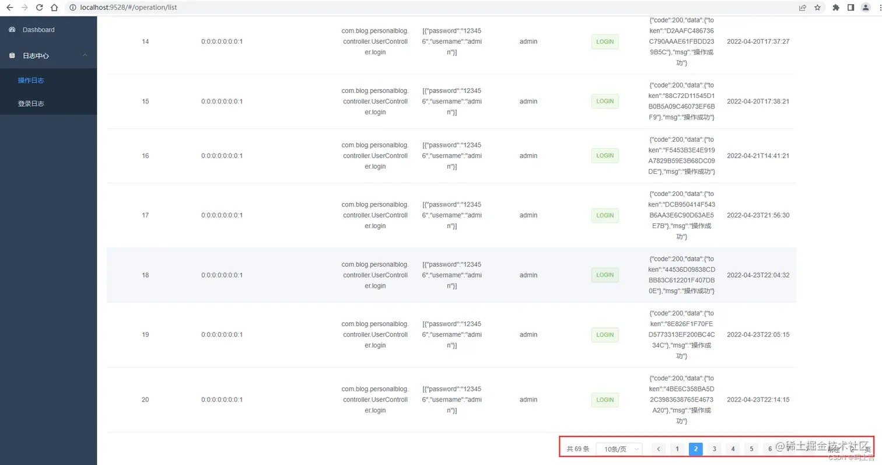This screenshot has width=882, height=465.
Task: Click the LOGIN tag in row 20
Action: [x=605, y=400]
